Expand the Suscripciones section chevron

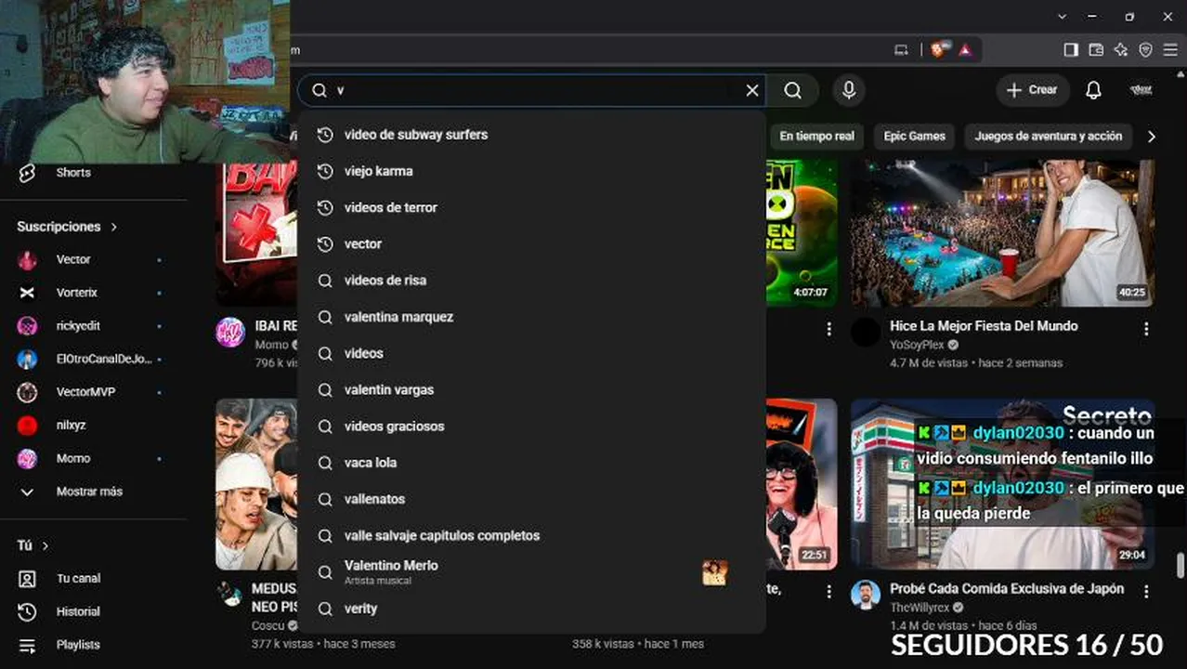(114, 227)
